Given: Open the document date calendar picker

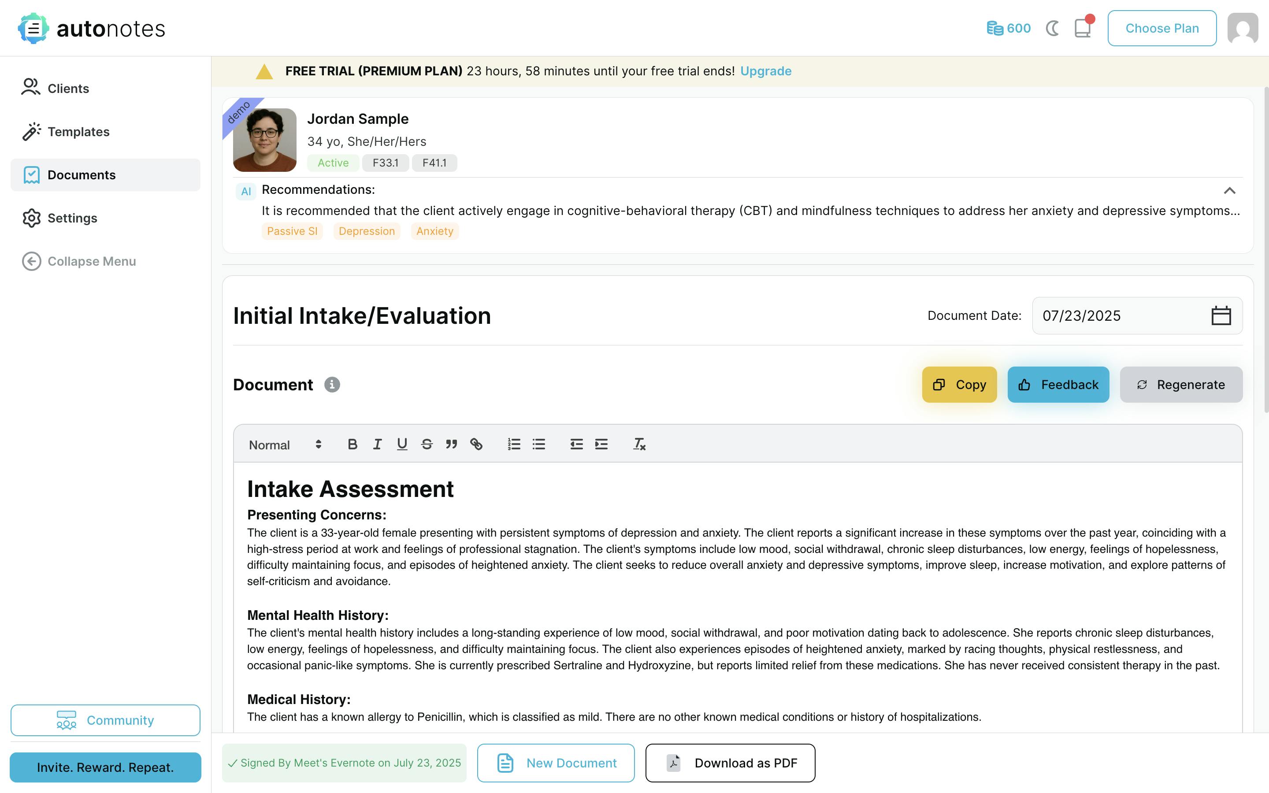Looking at the screenshot, I should pyautogui.click(x=1221, y=316).
